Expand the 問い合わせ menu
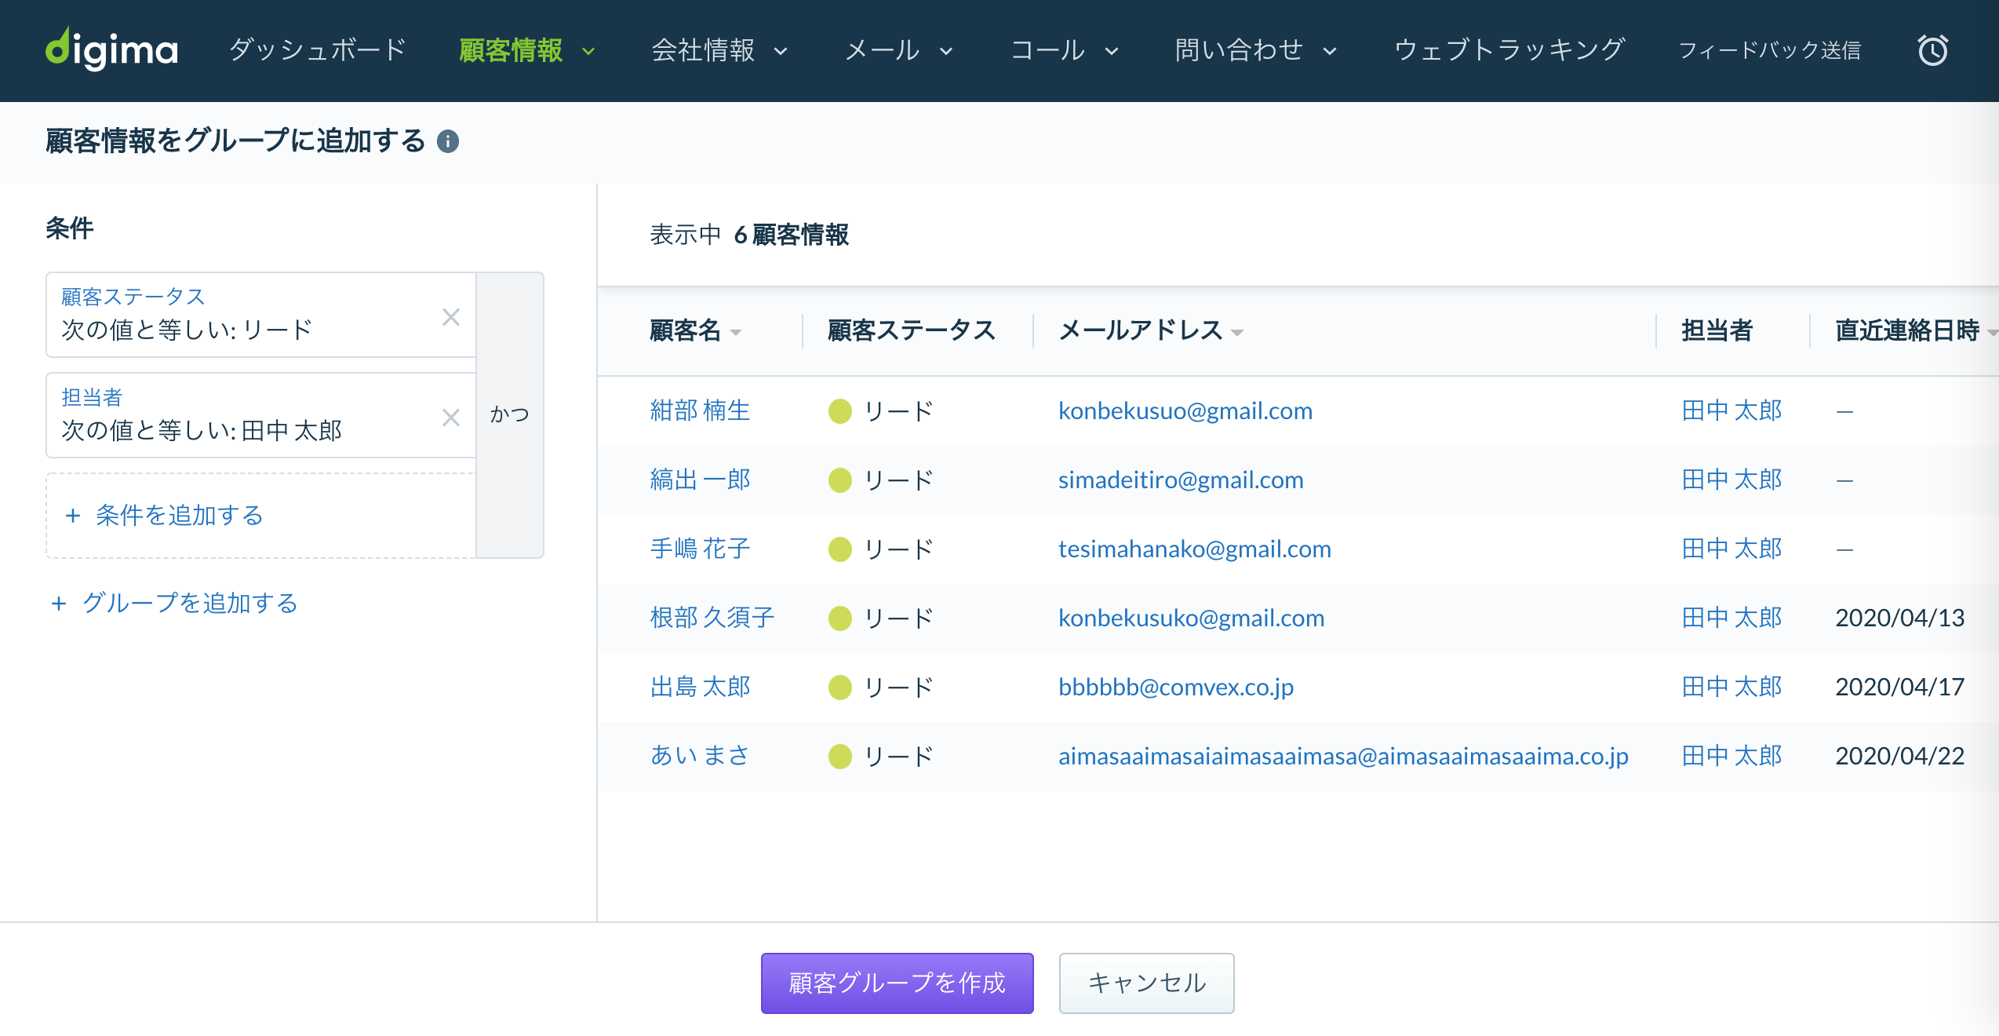 tap(1256, 50)
